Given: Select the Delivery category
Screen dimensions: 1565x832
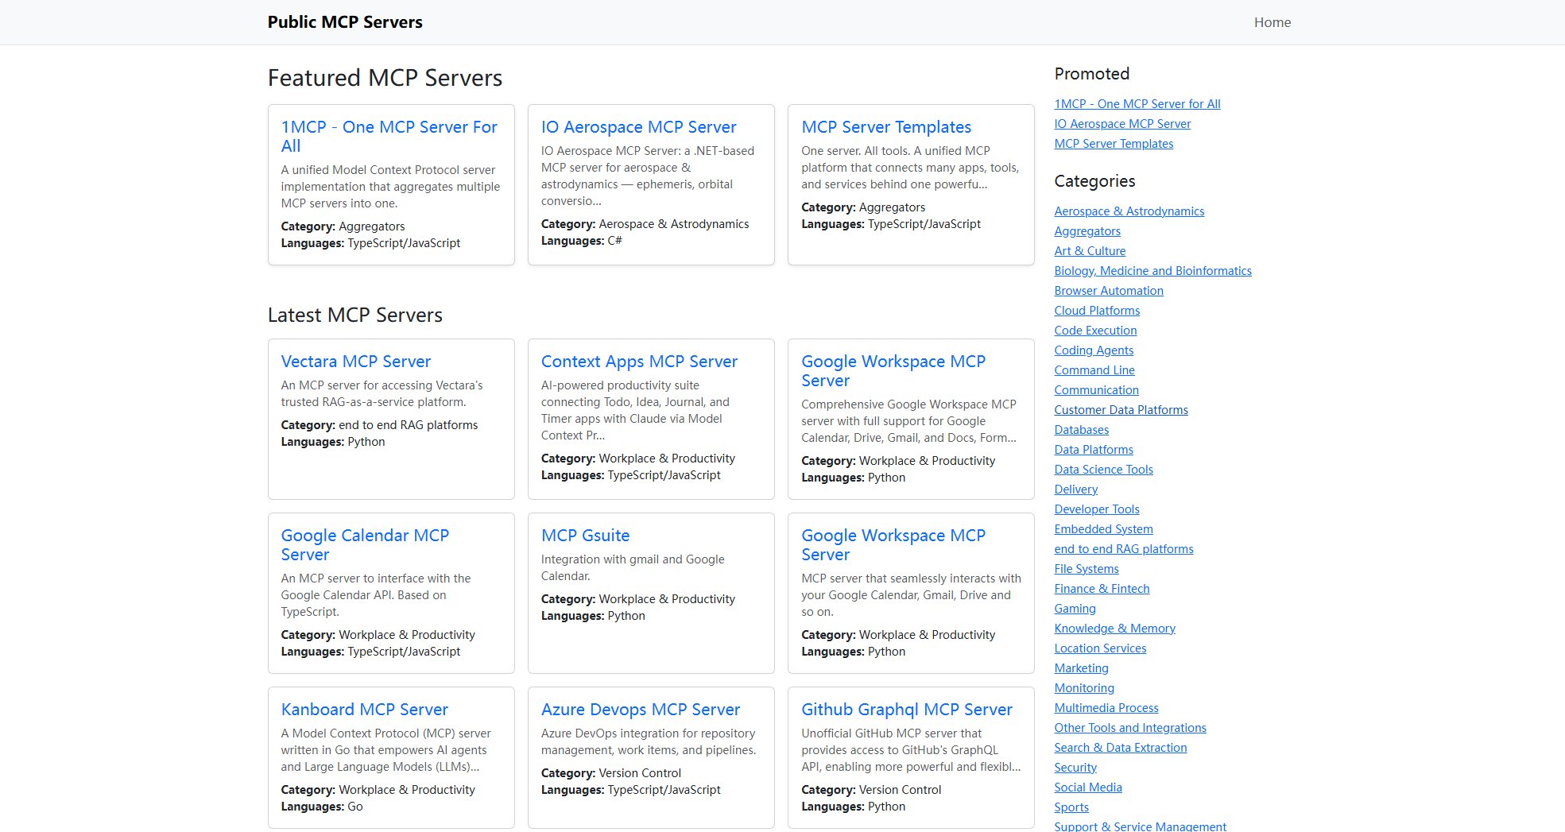Looking at the screenshot, I should tap(1075, 490).
